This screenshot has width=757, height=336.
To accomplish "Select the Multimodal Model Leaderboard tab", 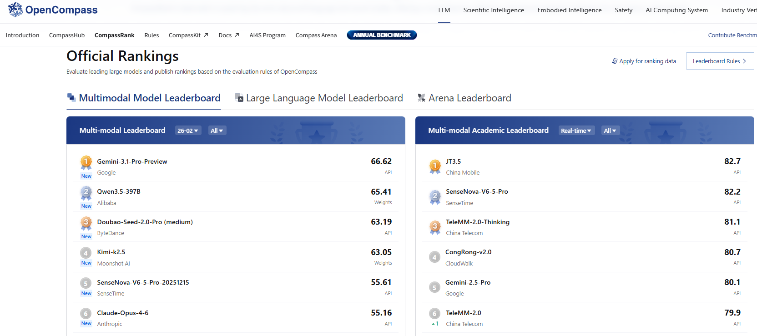I will click(144, 98).
